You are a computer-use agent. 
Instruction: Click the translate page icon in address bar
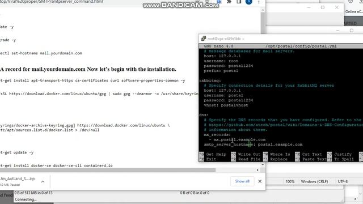pyautogui.click(x=219, y=2)
